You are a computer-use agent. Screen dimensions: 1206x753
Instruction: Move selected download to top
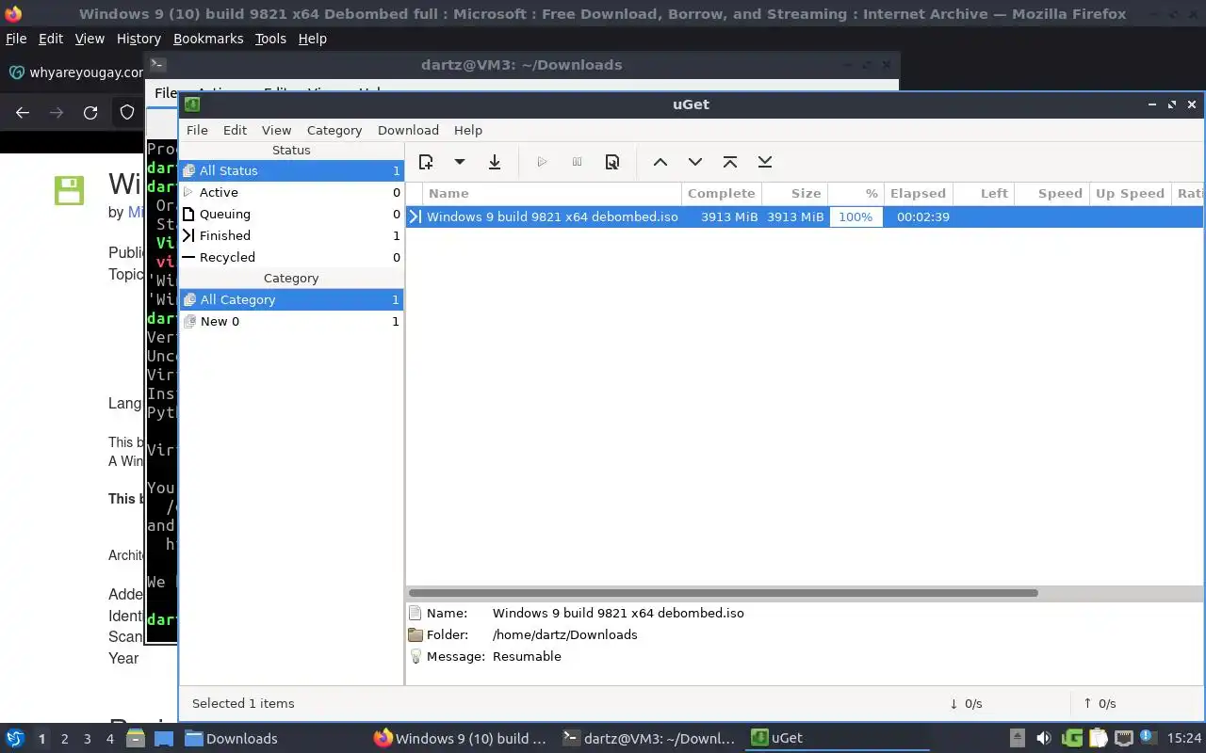(730, 162)
